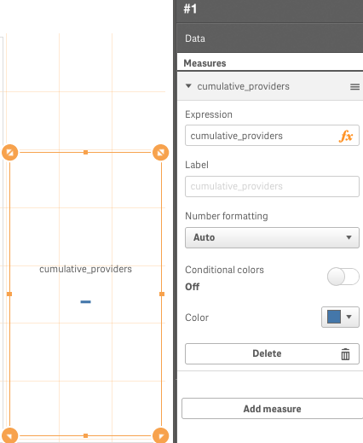Collapse the cumulative_providers measure section

pos(188,86)
